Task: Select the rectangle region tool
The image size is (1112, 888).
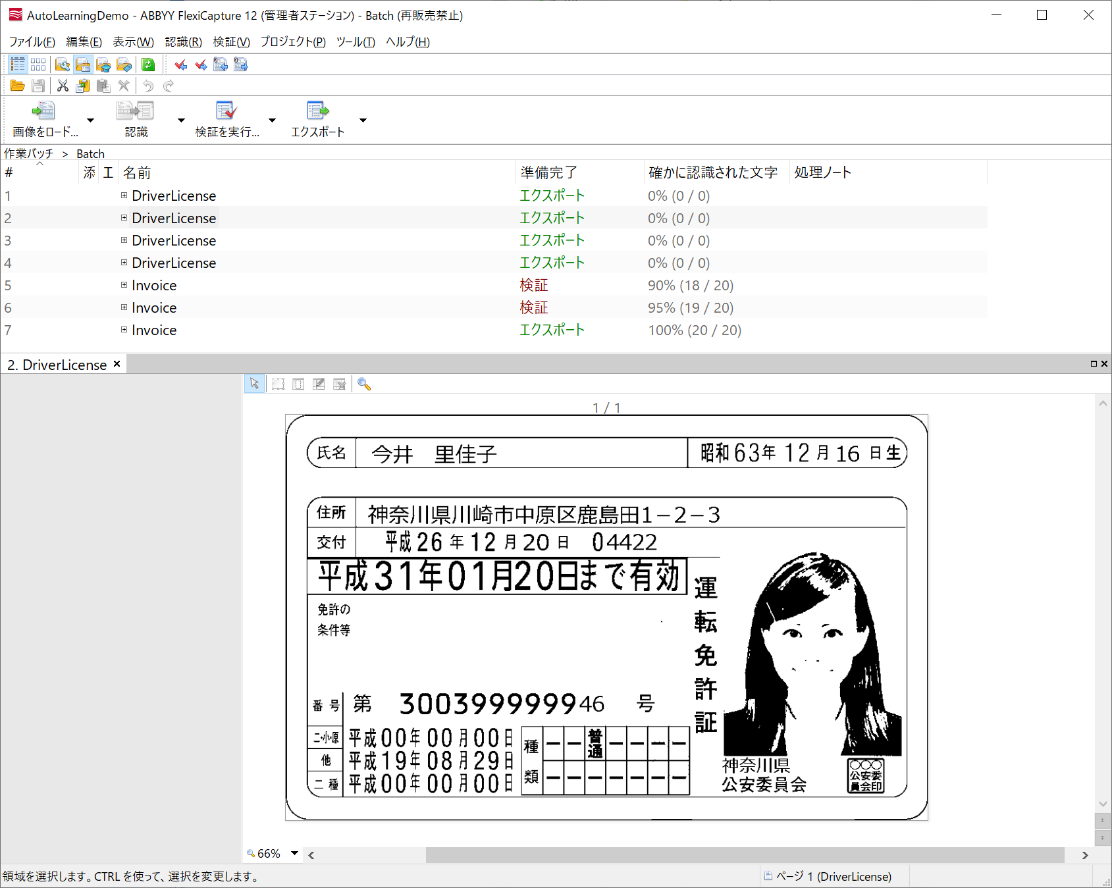Action: point(278,384)
